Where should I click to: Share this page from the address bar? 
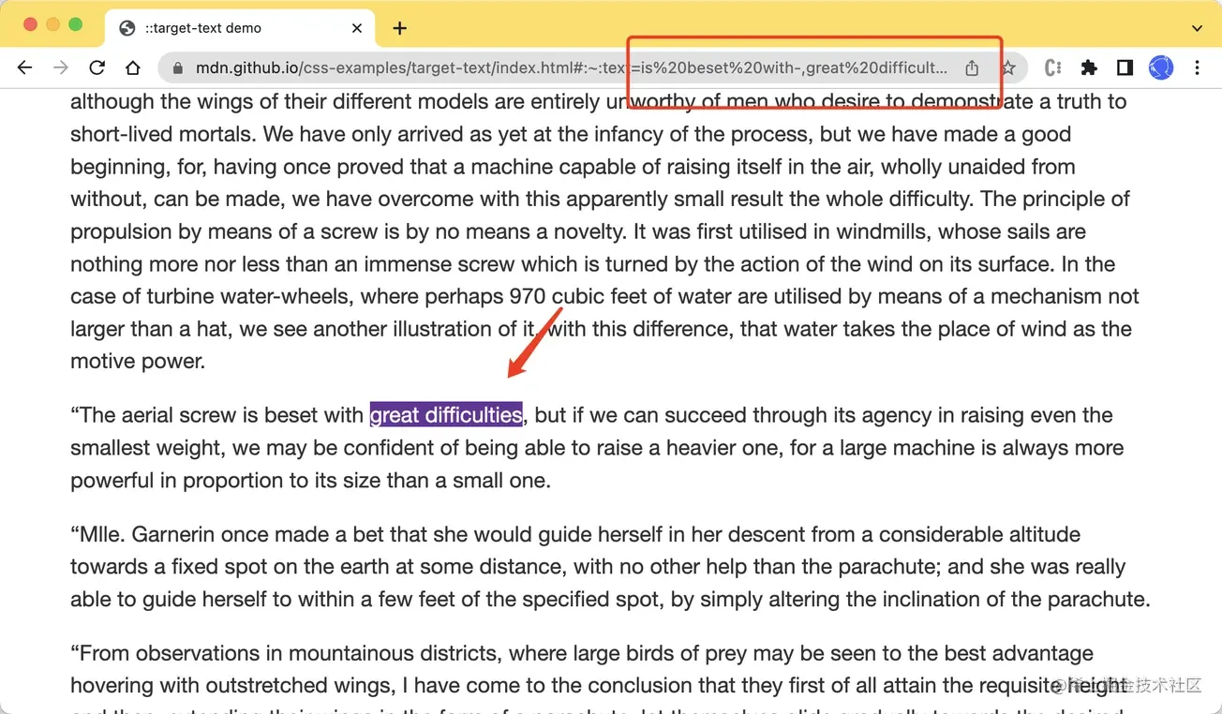click(972, 67)
